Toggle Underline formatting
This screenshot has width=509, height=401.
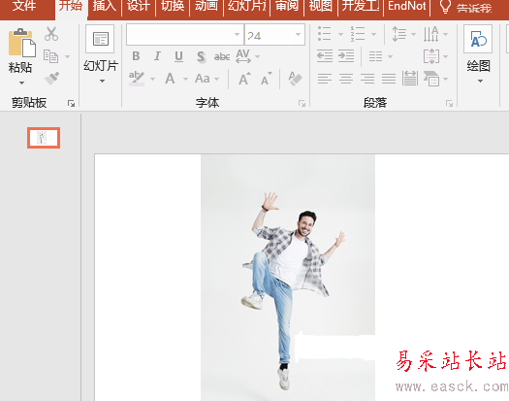pos(178,56)
